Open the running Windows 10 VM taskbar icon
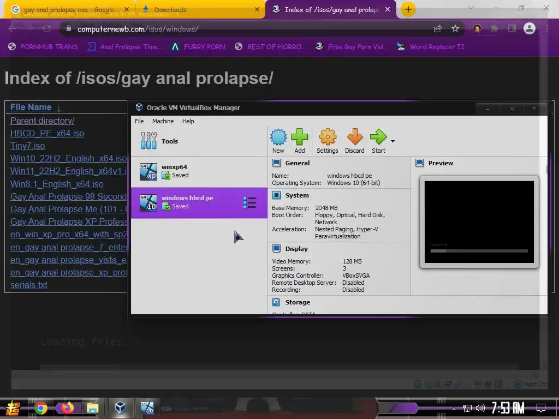559x419 pixels. click(147, 408)
